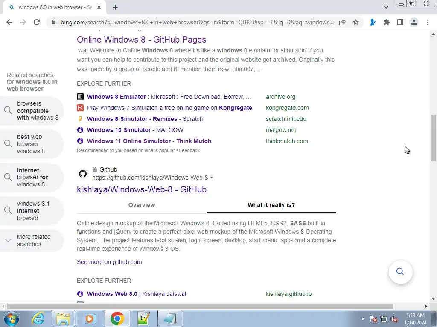This screenshot has width=437, height=327.
Task: Open 'Play Windows 7 Simulator' Kongregate link
Action: (169, 108)
